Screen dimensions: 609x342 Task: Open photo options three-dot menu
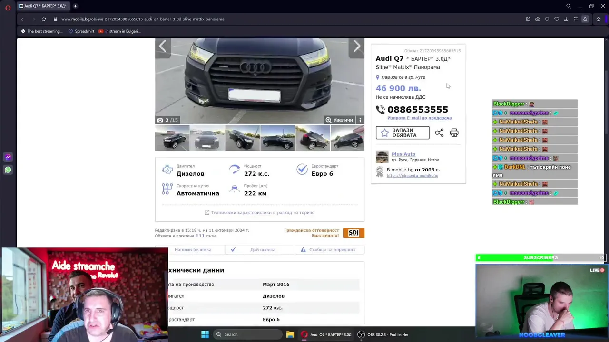pos(360,120)
